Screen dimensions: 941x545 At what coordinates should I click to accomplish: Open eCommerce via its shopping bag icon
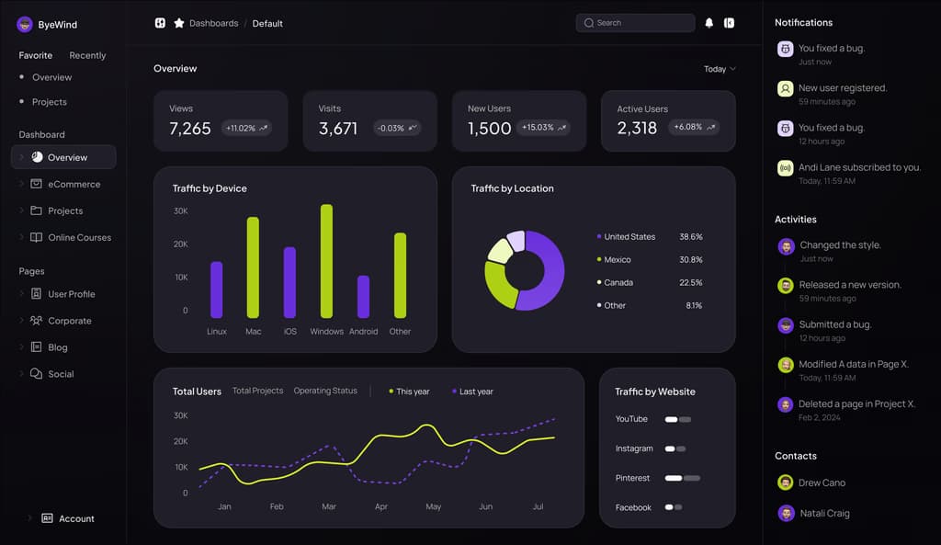coord(37,184)
